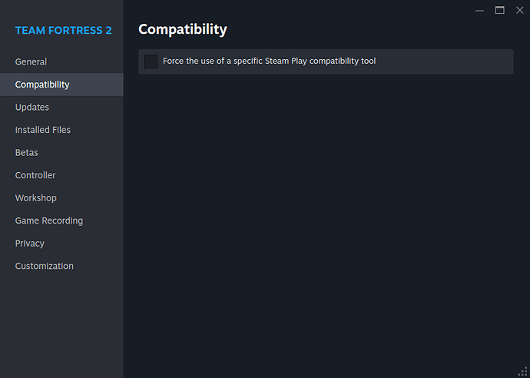Select the Compatibility tab in sidebar
530x378 pixels.
(42, 85)
